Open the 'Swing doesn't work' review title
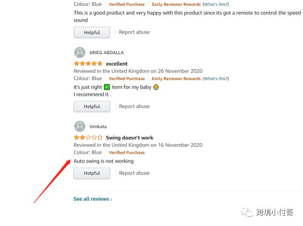 (x=129, y=138)
